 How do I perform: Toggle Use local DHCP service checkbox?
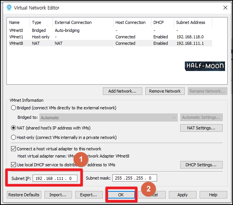click(14, 164)
